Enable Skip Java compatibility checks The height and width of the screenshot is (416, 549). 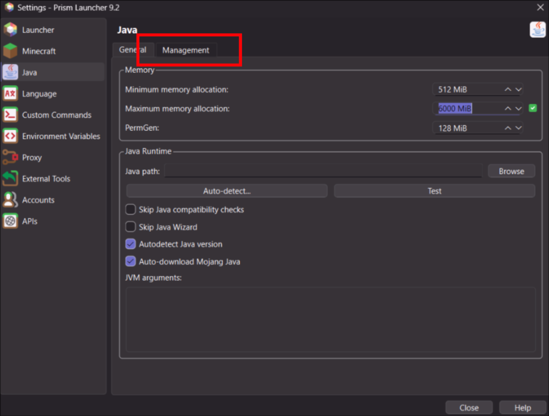click(x=130, y=209)
